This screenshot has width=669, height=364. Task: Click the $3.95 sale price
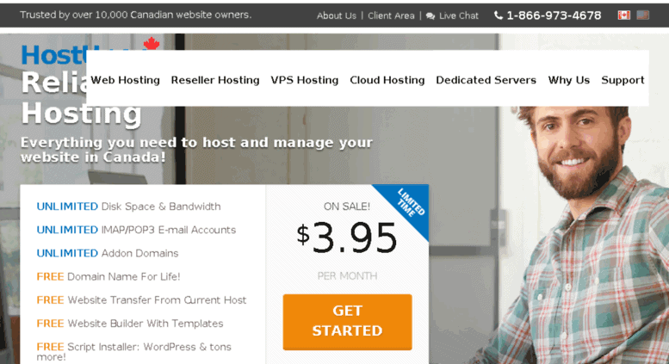click(x=347, y=238)
